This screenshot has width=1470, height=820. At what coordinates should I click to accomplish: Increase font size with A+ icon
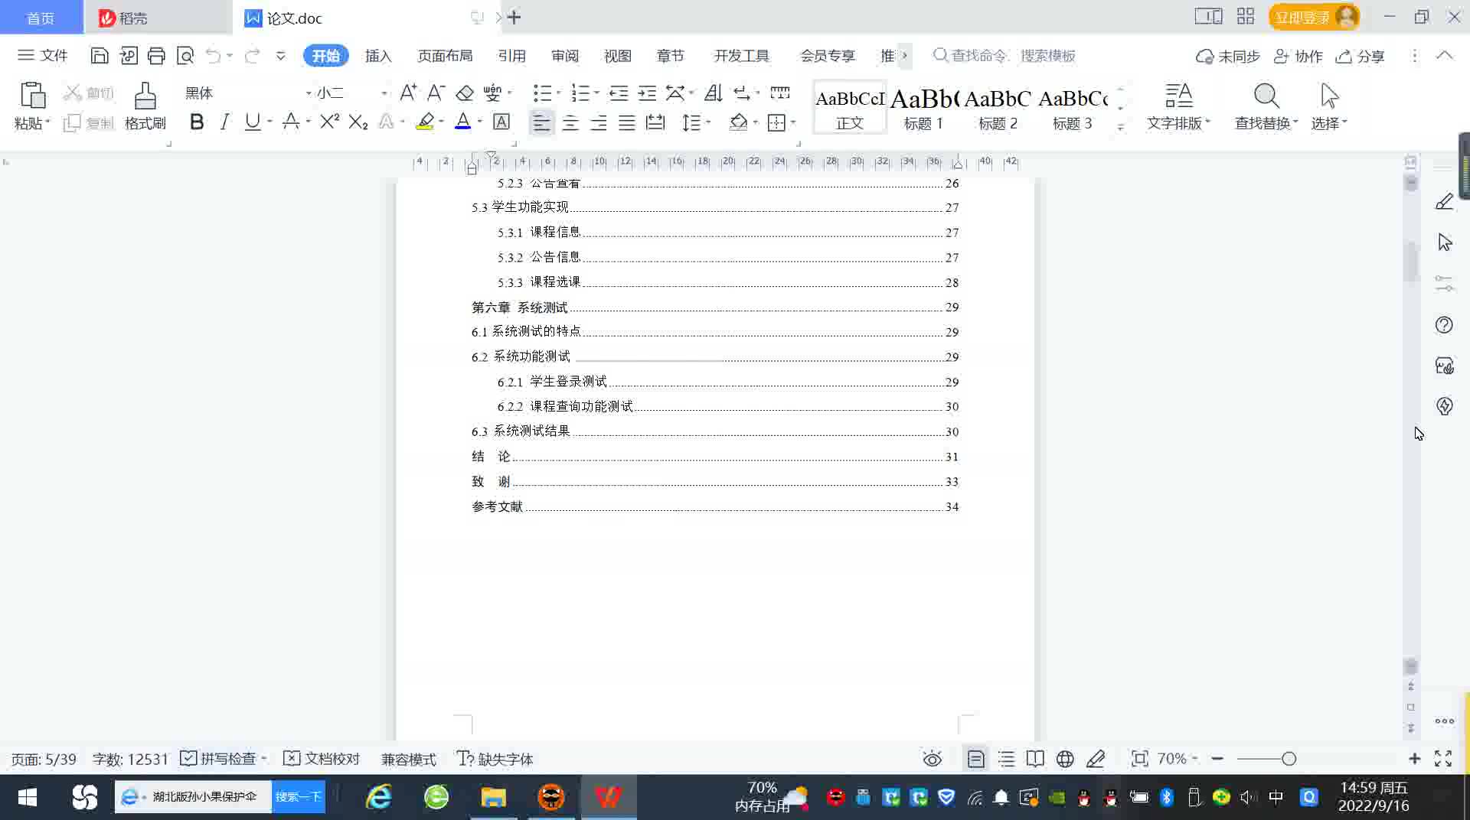click(408, 93)
